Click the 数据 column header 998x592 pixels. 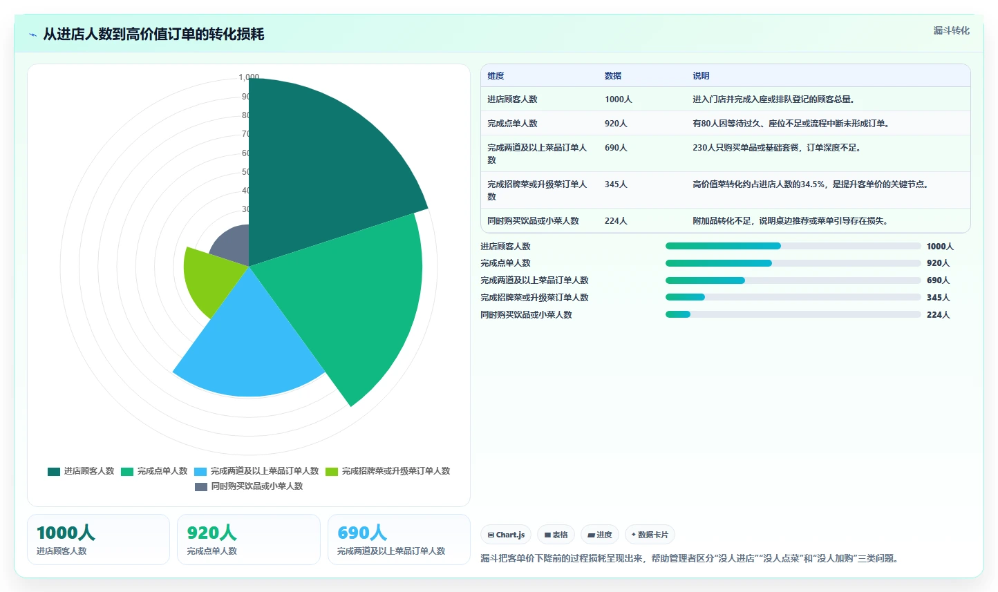point(613,76)
